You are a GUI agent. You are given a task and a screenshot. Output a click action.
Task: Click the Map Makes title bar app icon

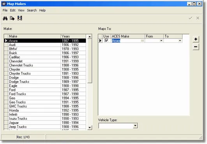(x=4, y=4)
